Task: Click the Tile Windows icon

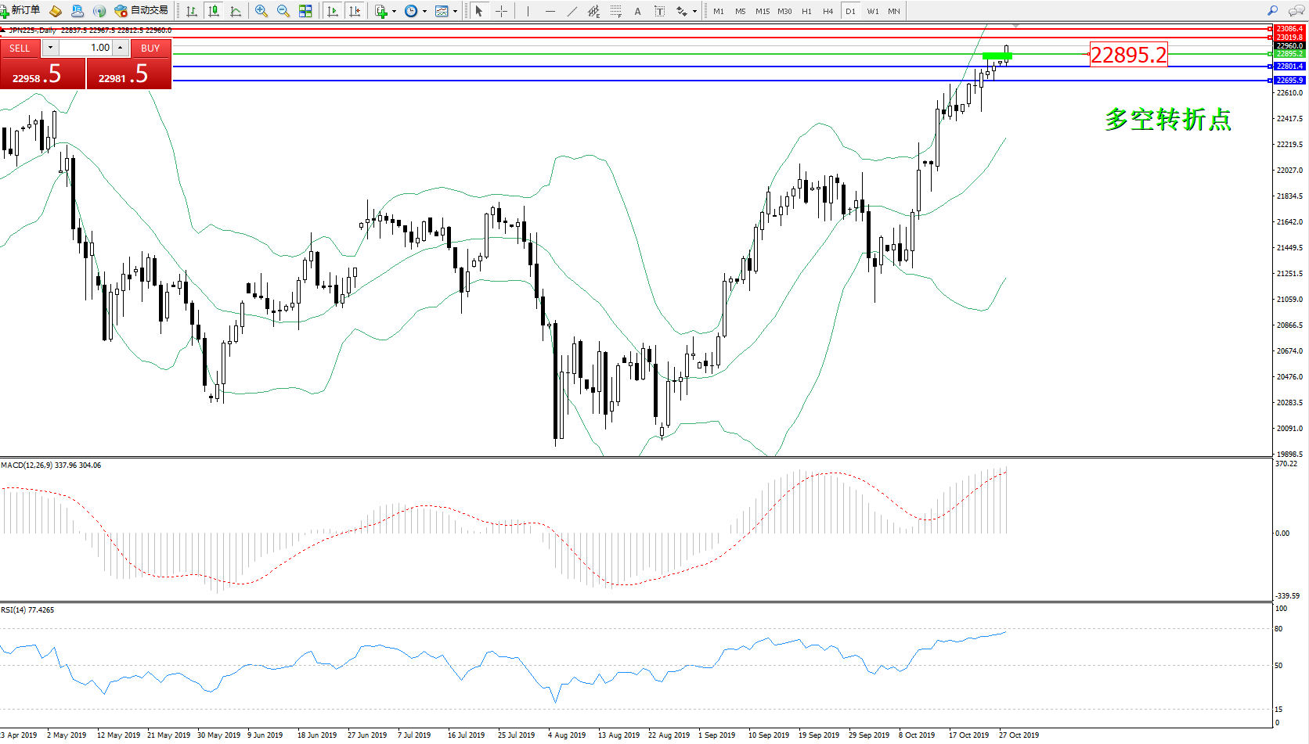Action: (305, 11)
